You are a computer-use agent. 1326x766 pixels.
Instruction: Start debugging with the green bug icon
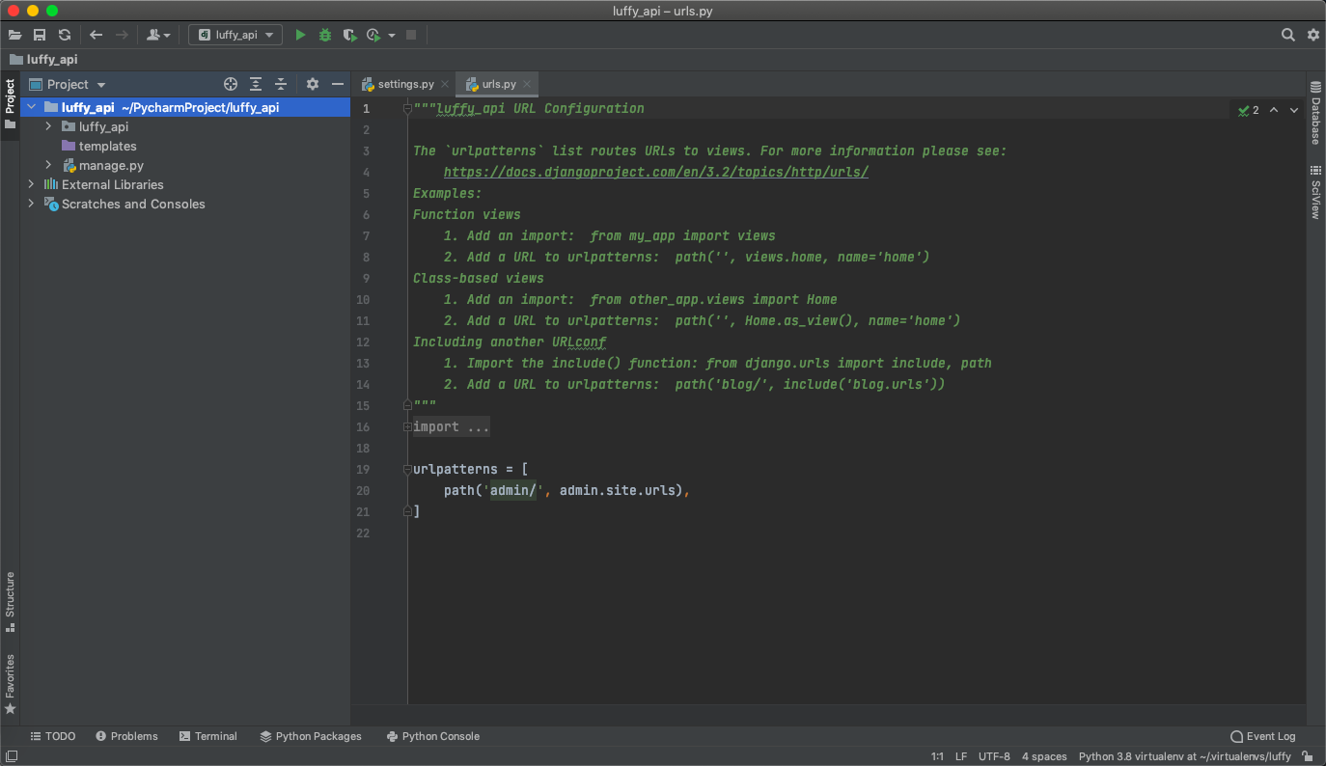[325, 35]
